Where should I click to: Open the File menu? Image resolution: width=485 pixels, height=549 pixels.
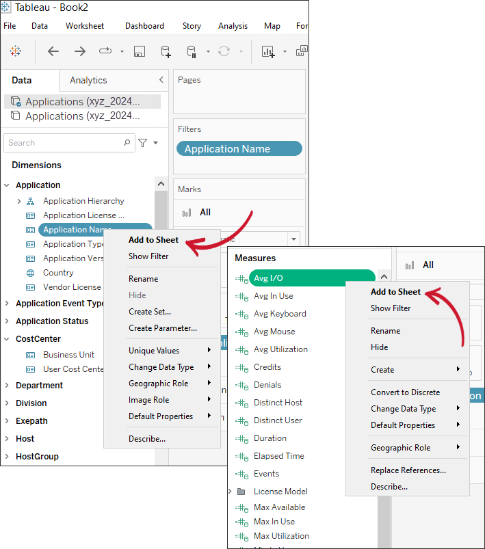point(10,26)
